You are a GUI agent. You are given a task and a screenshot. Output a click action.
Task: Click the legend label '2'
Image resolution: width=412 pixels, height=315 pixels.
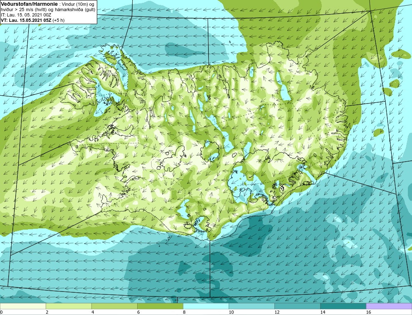(47, 312)
